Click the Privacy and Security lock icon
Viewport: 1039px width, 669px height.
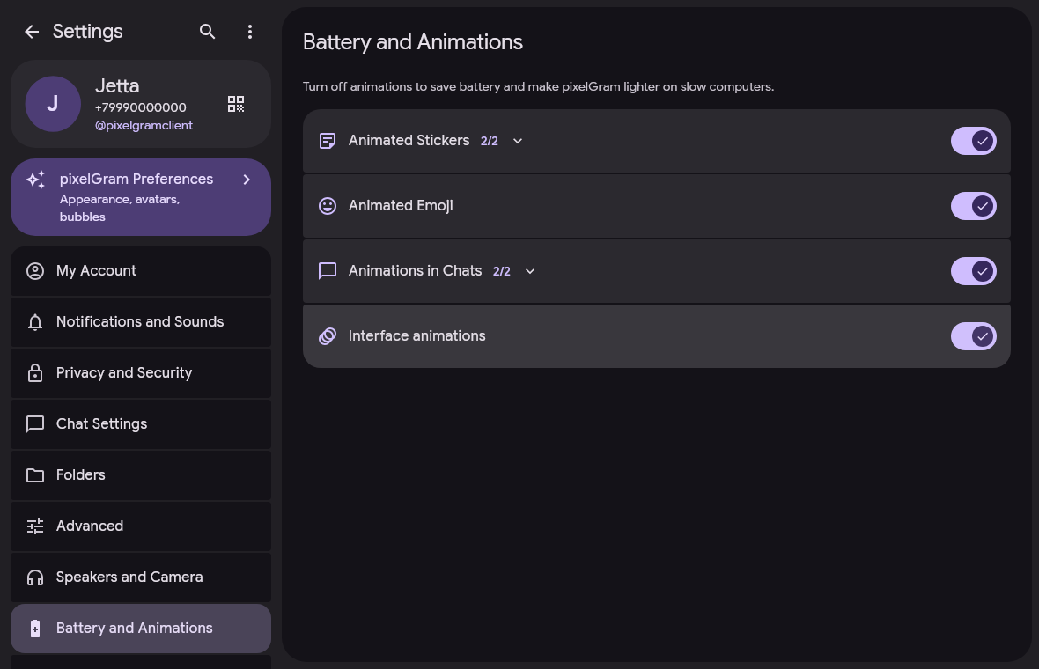pyautogui.click(x=35, y=373)
